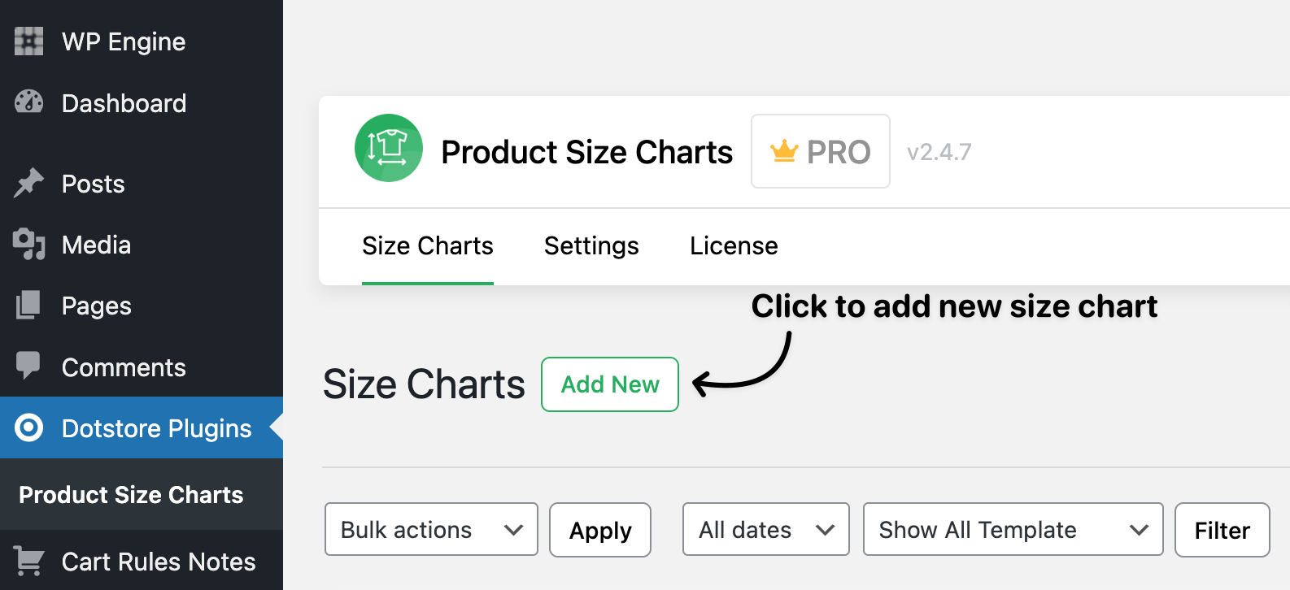
Task: Expand the All dates filter dropdown
Action: point(765,529)
